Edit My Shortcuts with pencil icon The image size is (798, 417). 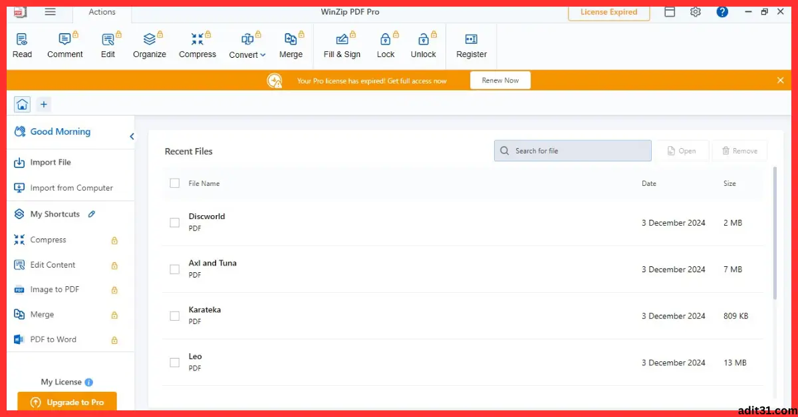(92, 214)
